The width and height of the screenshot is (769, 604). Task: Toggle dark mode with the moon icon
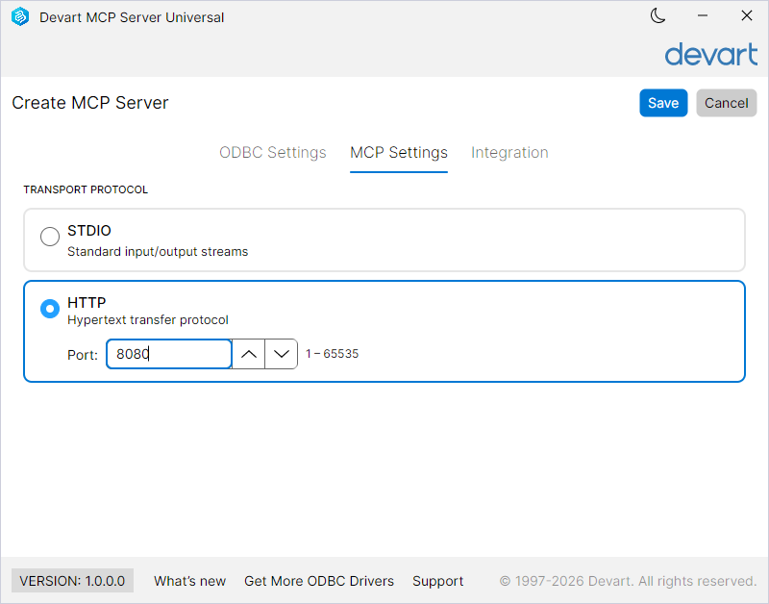point(657,16)
